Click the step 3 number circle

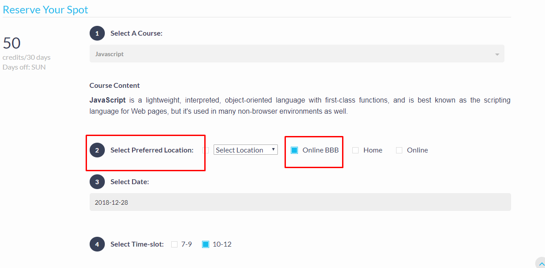(x=97, y=182)
